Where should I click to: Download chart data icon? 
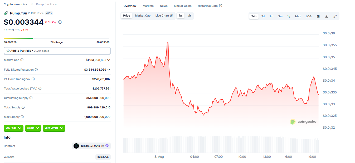[x=327, y=16]
